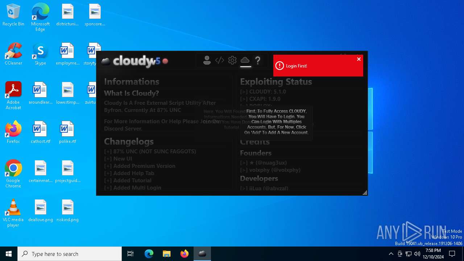Select the projectguid image file icon
Viewport: 464px width, 261px height.
tap(67, 171)
